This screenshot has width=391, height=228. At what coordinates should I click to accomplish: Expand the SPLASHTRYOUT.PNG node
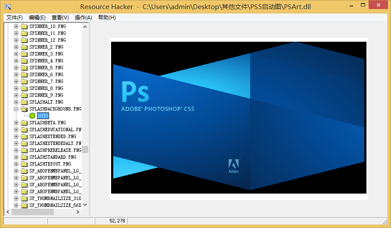(x=16, y=164)
